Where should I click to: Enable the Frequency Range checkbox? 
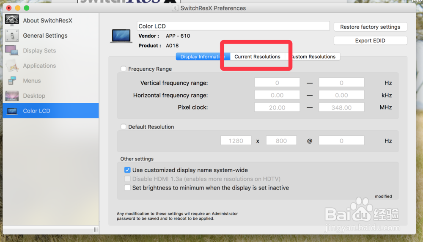click(123, 69)
